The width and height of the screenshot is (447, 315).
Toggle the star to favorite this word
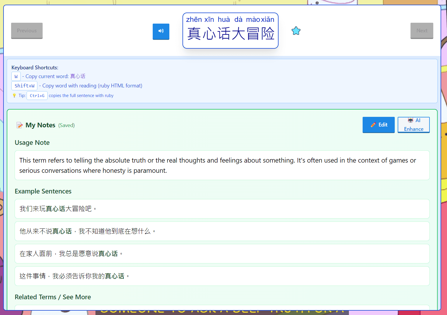click(x=296, y=31)
